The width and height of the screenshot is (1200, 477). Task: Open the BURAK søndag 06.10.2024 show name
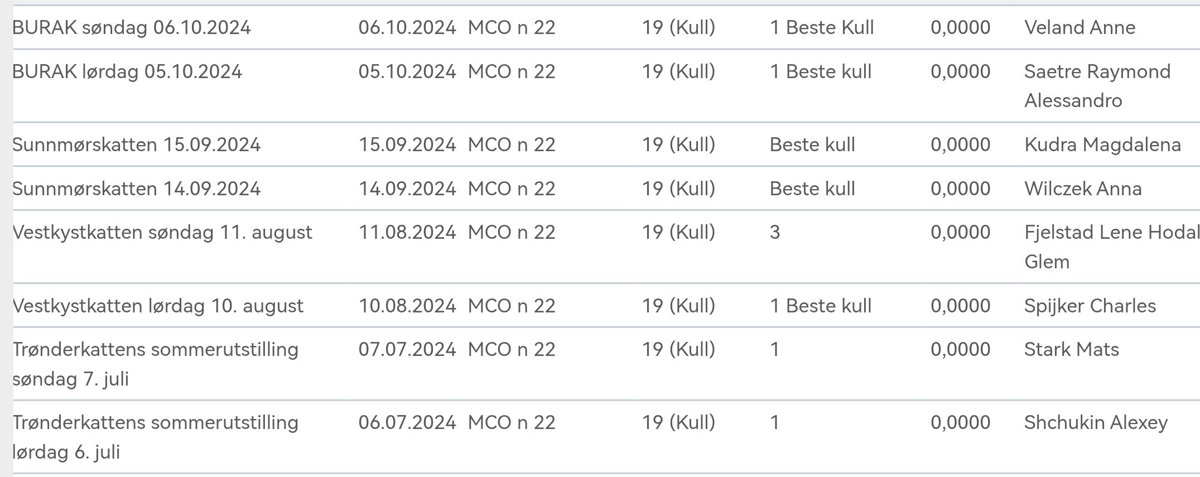tap(132, 27)
